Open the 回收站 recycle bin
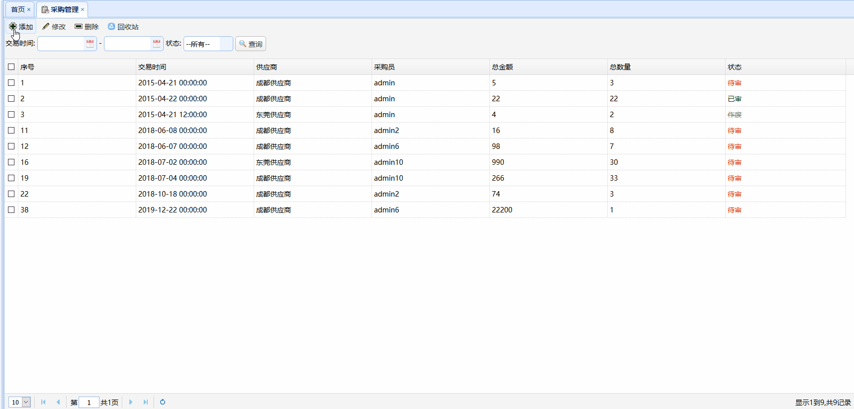854x409 pixels. coord(123,27)
